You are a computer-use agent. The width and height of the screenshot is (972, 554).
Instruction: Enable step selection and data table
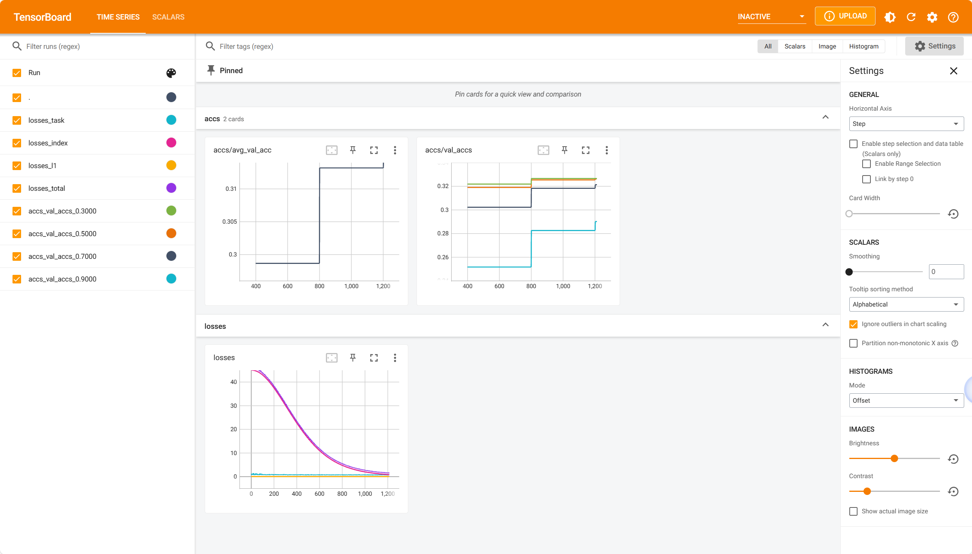854,144
